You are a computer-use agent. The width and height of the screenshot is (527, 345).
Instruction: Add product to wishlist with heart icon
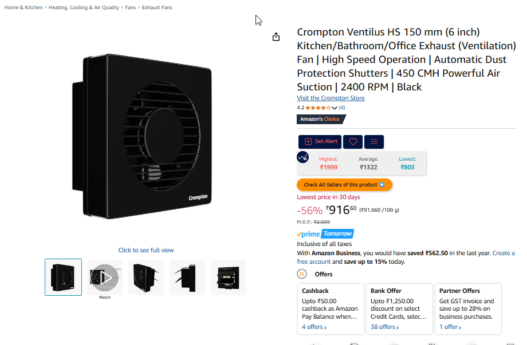click(352, 142)
